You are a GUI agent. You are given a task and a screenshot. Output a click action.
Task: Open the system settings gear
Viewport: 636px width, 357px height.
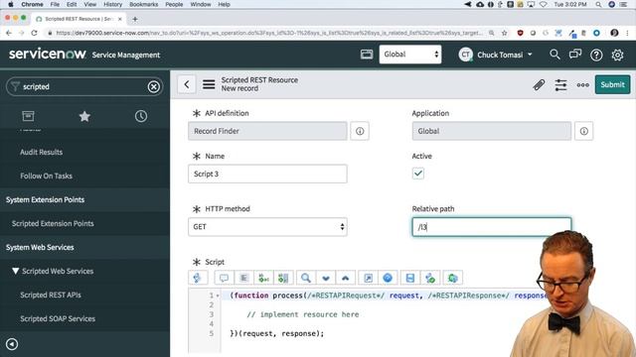coord(617,55)
